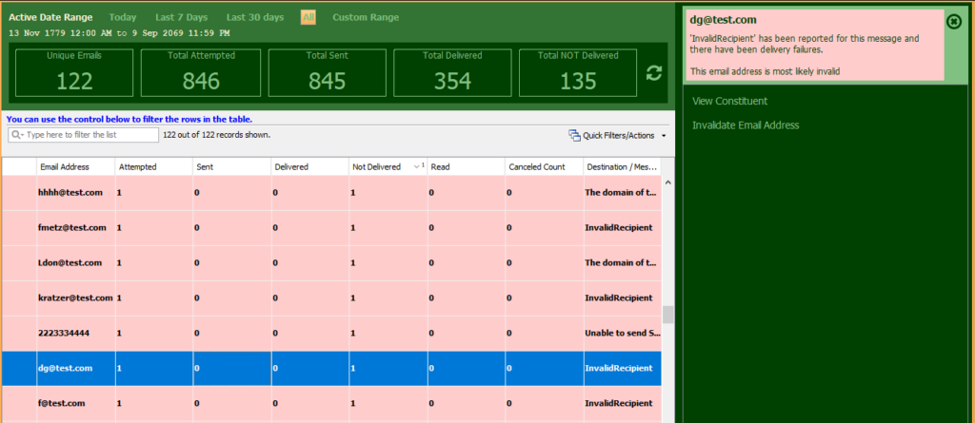975x423 pixels.
Task: Sort by Destination / Message column header
Action: point(622,167)
